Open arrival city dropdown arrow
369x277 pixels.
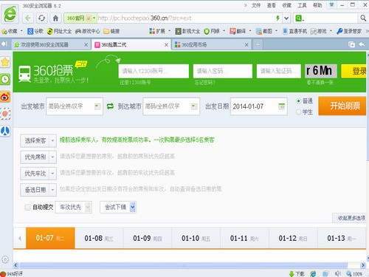[194, 106]
